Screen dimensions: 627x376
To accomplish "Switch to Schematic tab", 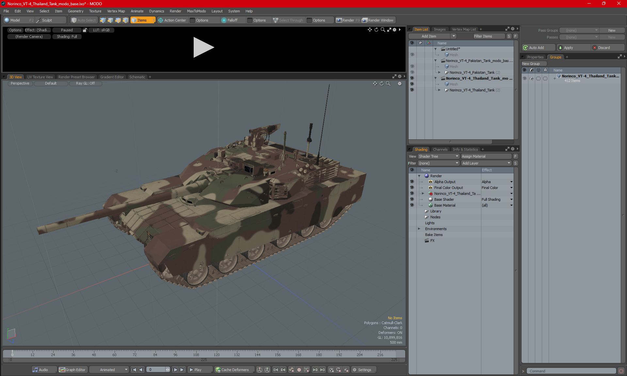I will [x=137, y=77].
